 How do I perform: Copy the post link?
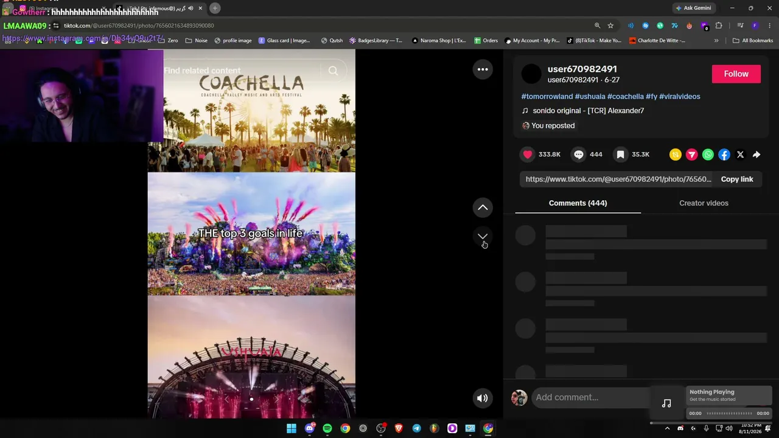click(737, 179)
